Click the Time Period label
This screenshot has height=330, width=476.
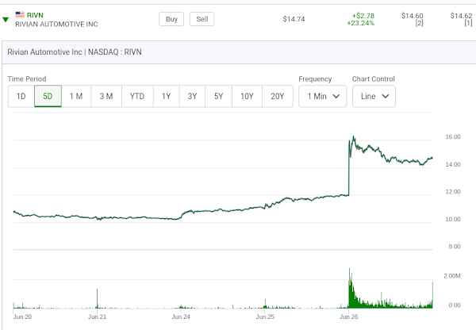[27, 79]
